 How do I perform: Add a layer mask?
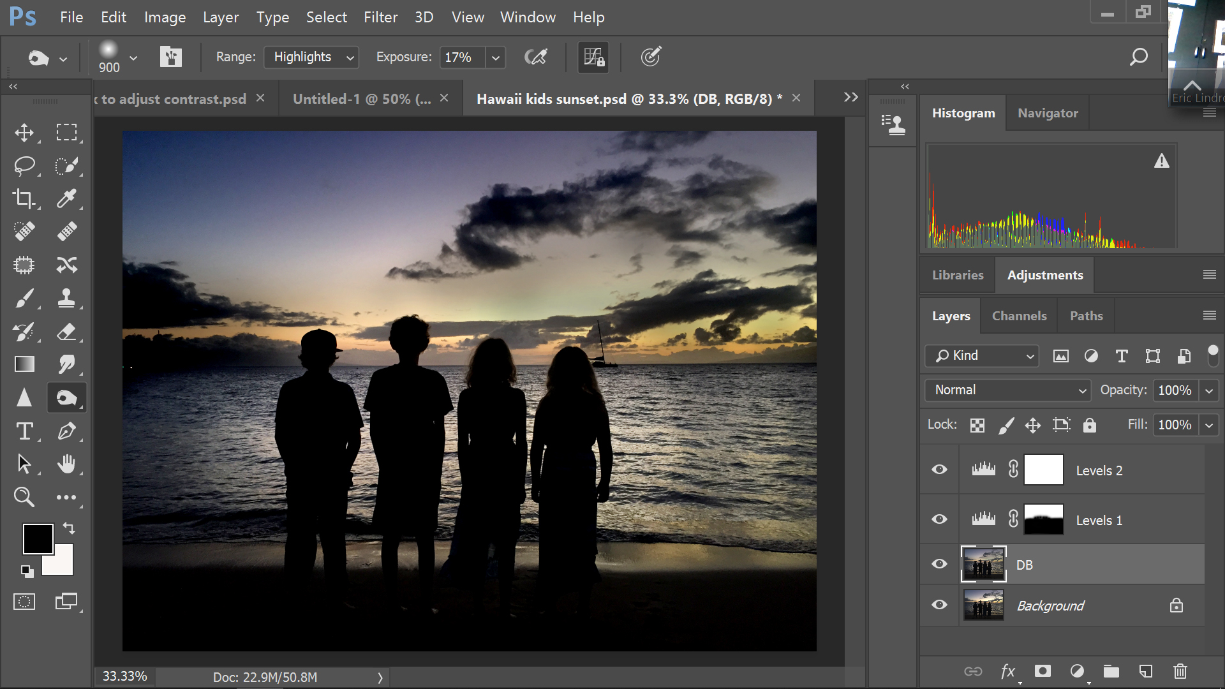1043,671
